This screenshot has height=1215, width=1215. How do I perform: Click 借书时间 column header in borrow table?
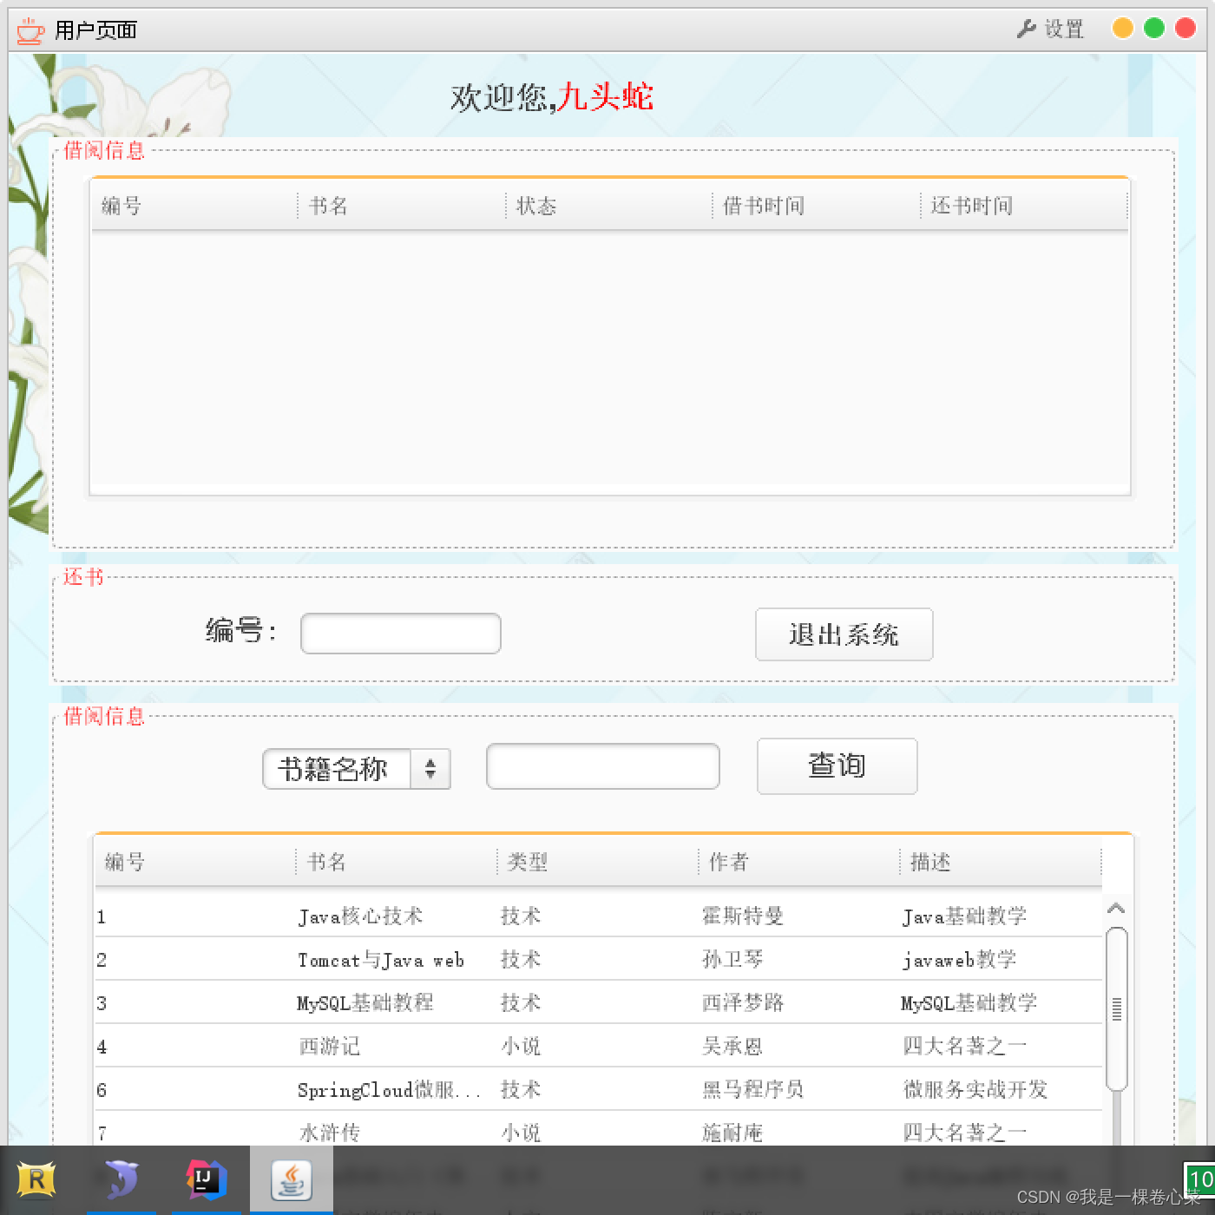(764, 206)
